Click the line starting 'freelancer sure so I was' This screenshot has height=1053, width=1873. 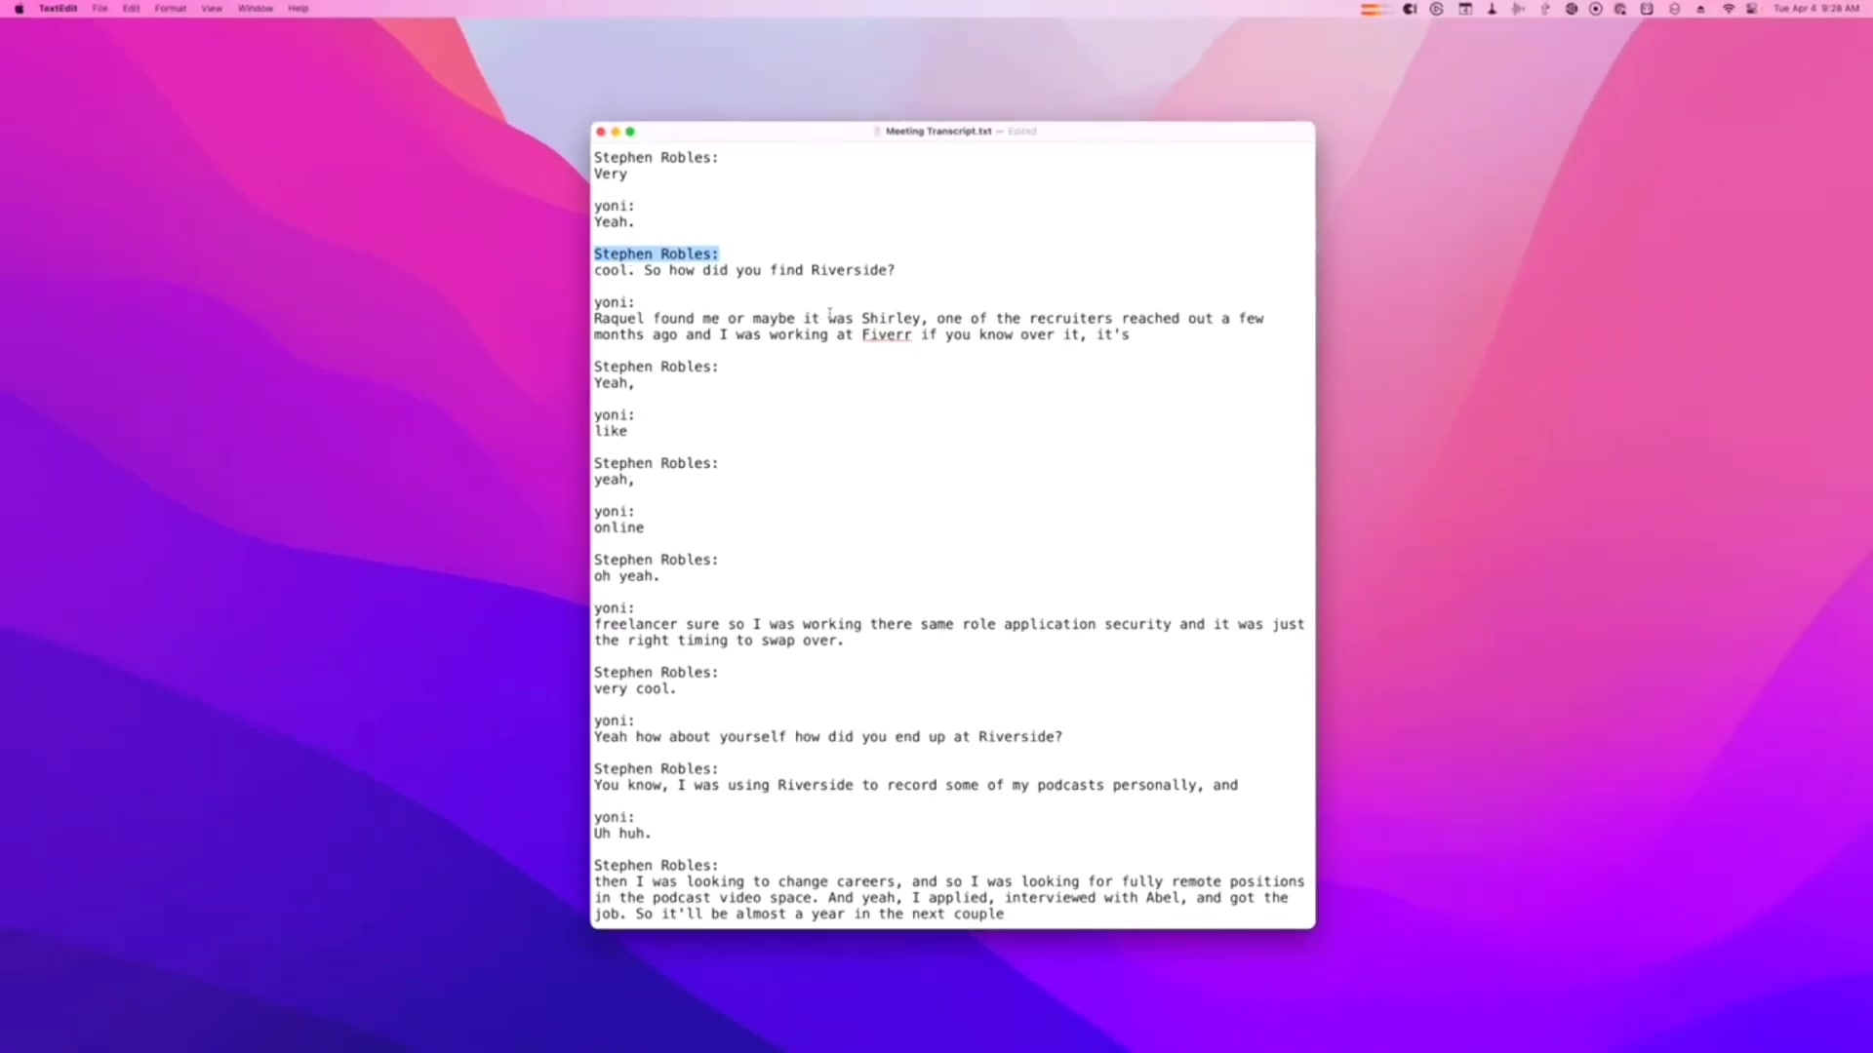point(949,624)
